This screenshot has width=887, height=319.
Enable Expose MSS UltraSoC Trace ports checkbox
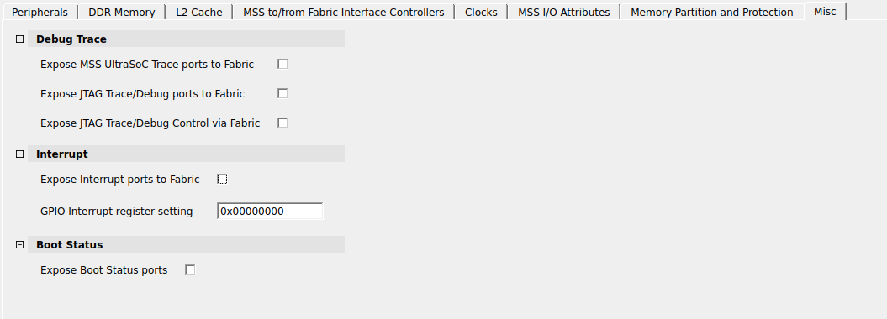(x=282, y=64)
